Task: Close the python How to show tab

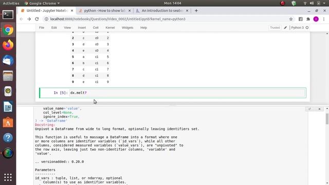Action: (x=130, y=10)
